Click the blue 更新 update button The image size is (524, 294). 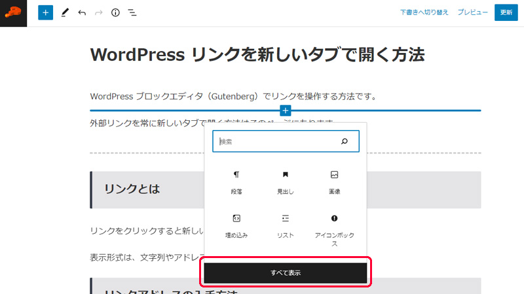tap(506, 12)
